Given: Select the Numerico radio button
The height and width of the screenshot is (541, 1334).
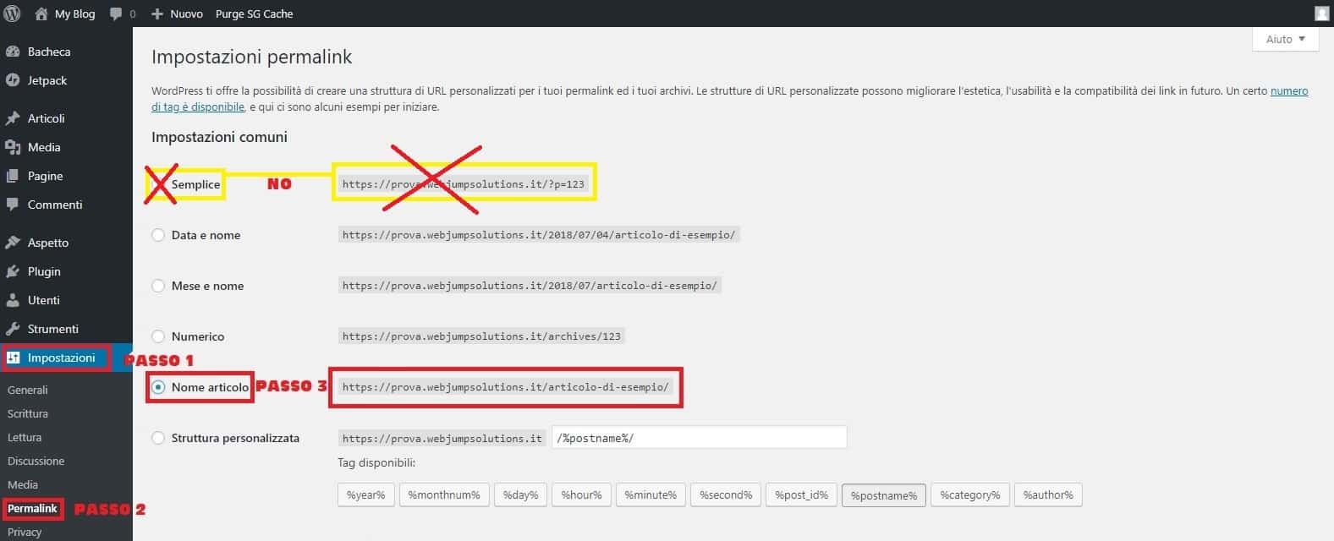Looking at the screenshot, I should click(x=158, y=336).
